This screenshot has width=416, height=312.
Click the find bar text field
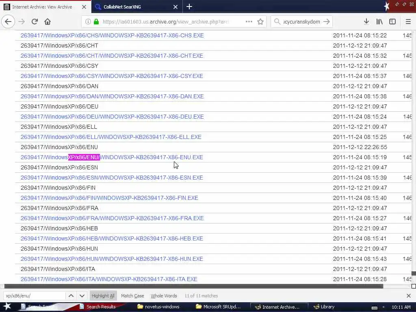[35, 296]
